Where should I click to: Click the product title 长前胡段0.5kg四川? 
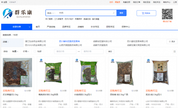83,95
